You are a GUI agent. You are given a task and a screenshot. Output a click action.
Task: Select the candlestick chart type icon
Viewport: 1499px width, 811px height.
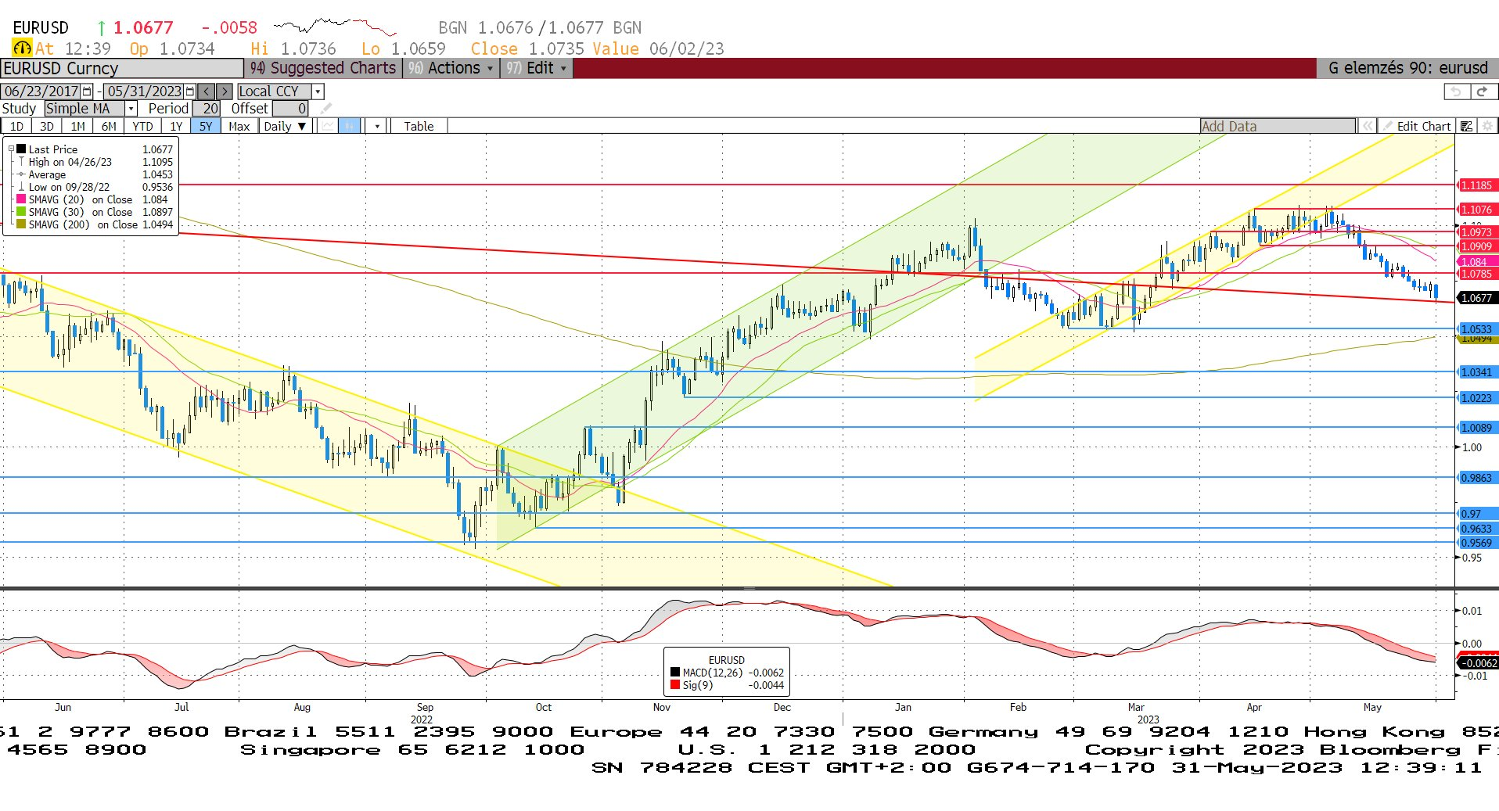350,126
